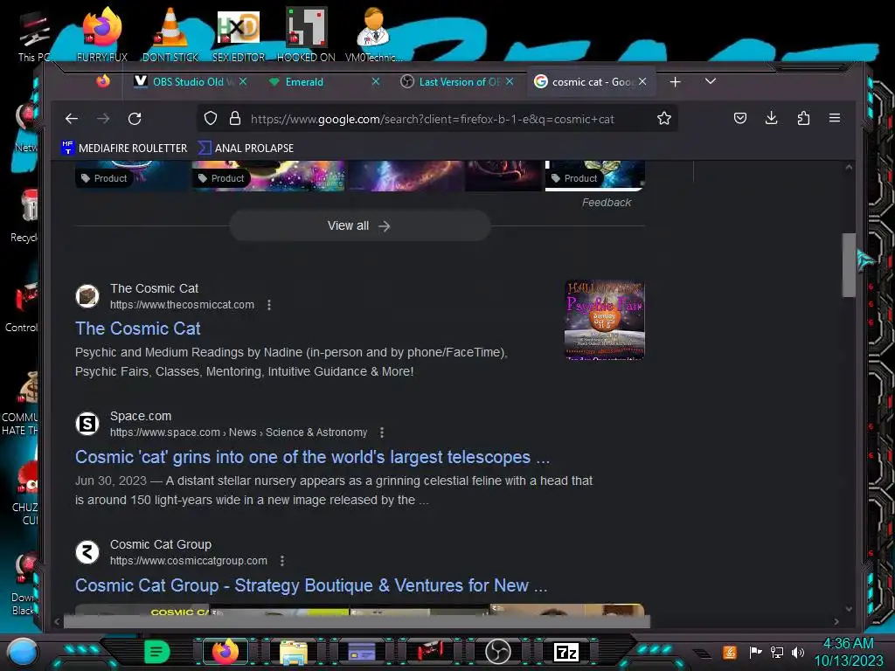
Task: Open the Downloads arrow icon
Action: click(x=771, y=118)
